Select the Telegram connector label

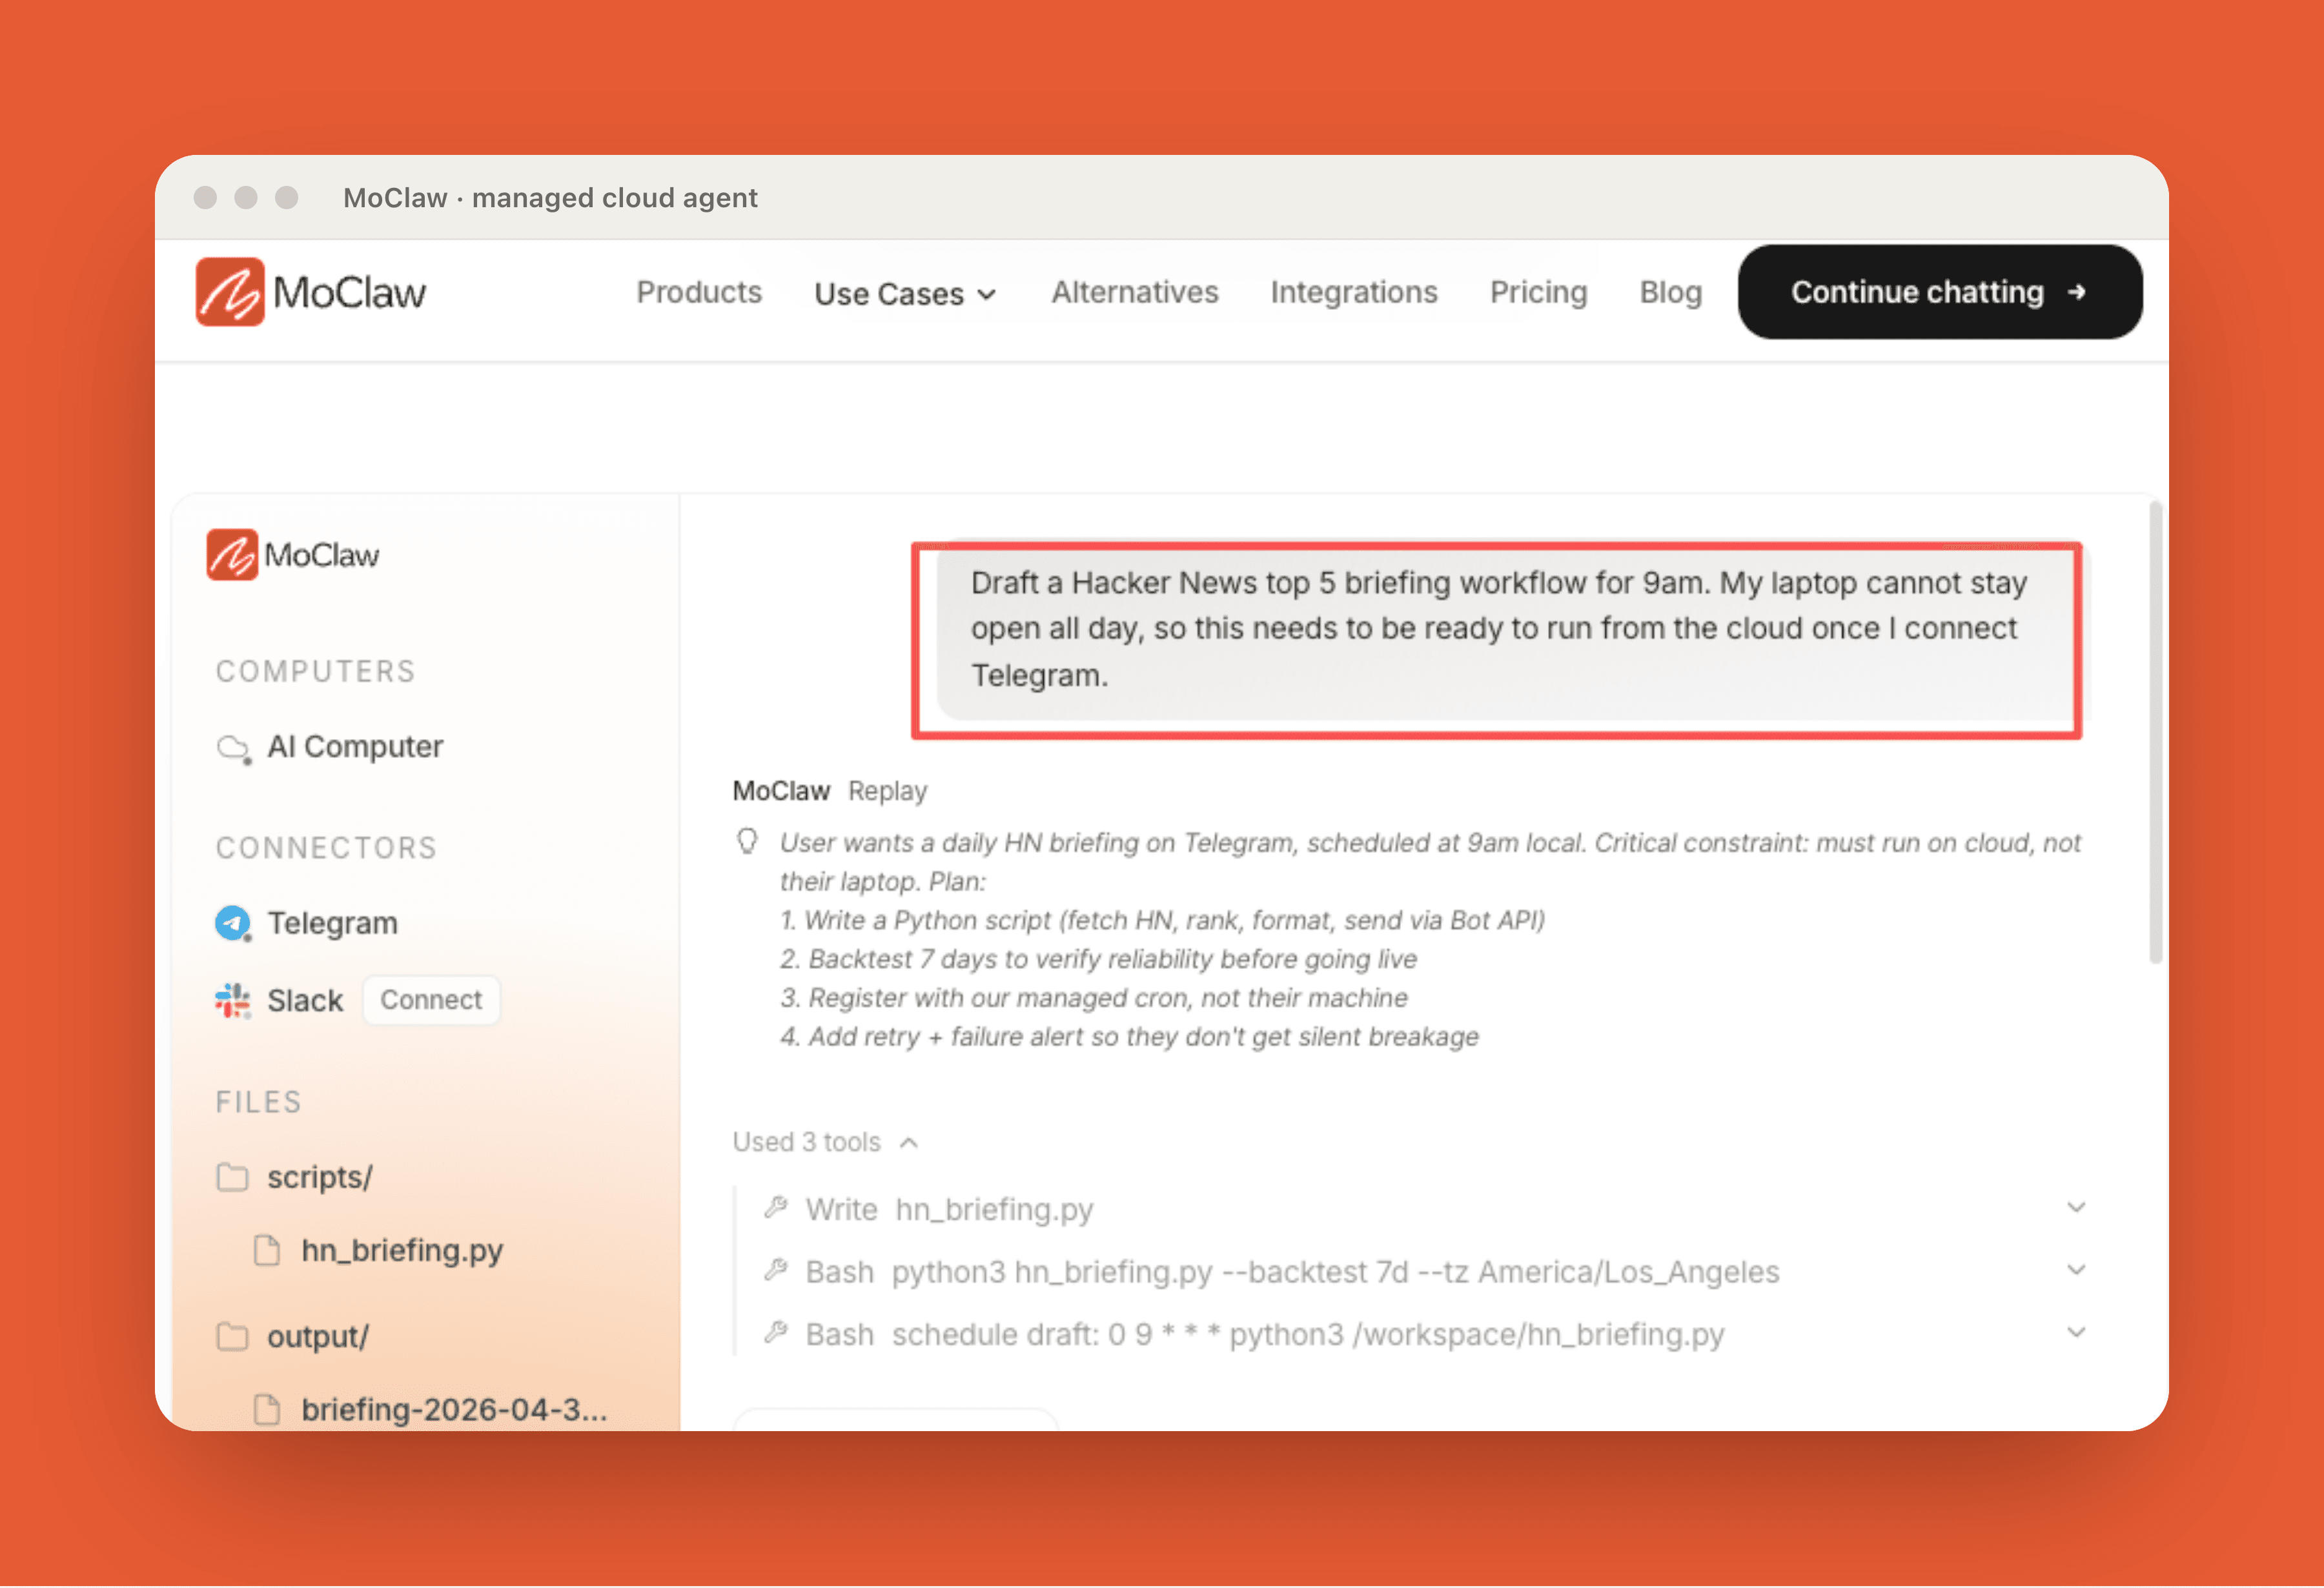point(332,923)
